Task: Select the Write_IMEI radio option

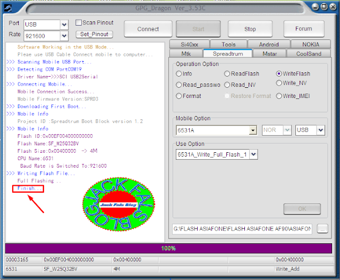Action: click(279, 96)
